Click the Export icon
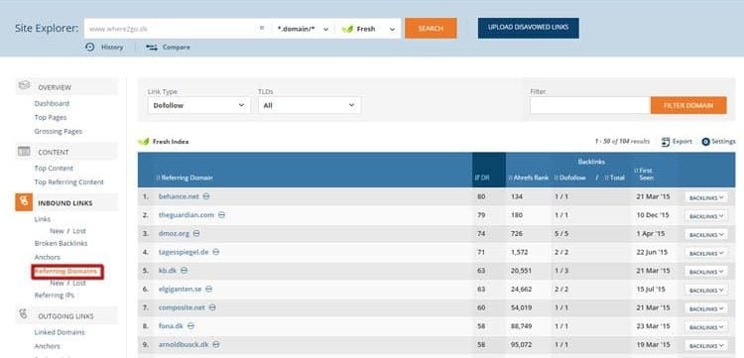This screenshot has height=358, width=744. (666, 141)
